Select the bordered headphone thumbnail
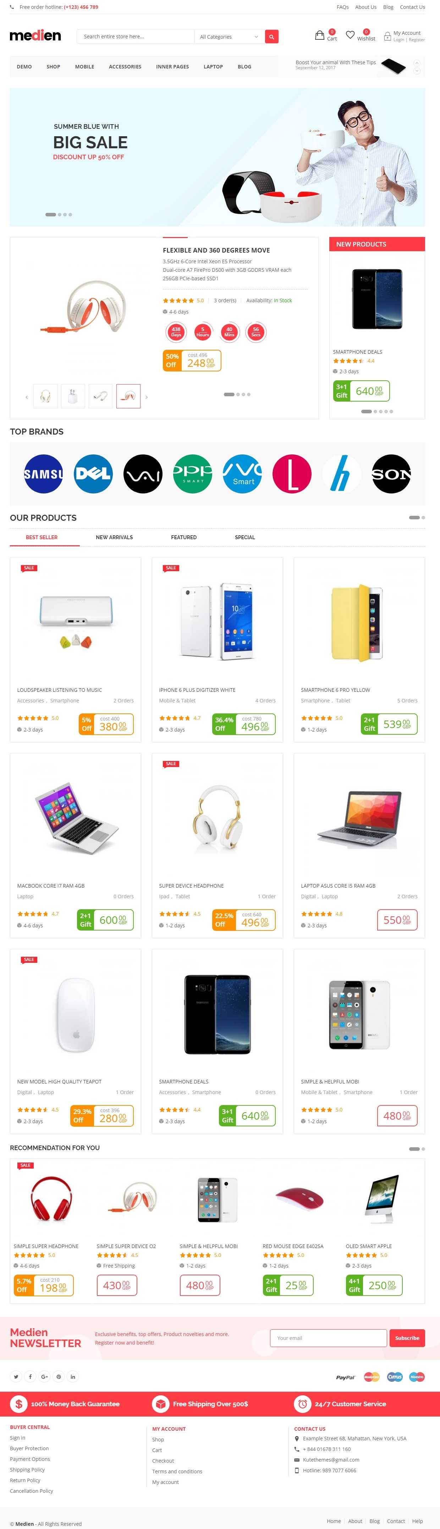 coord(128,397)
